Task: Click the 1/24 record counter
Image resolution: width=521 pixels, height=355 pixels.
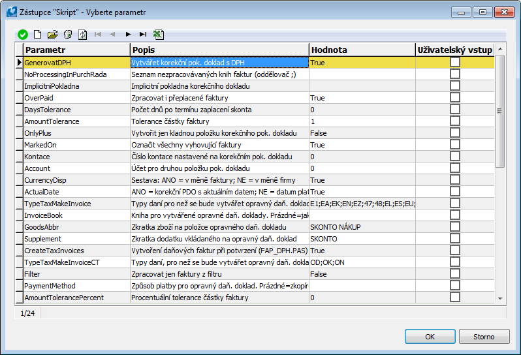Action: 27,313
